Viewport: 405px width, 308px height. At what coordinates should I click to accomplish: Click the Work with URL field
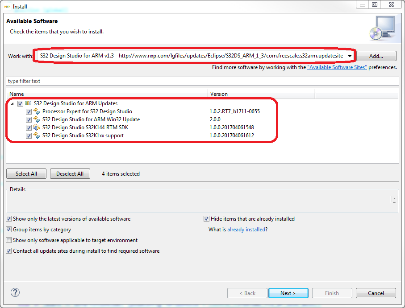click(192, 56)
